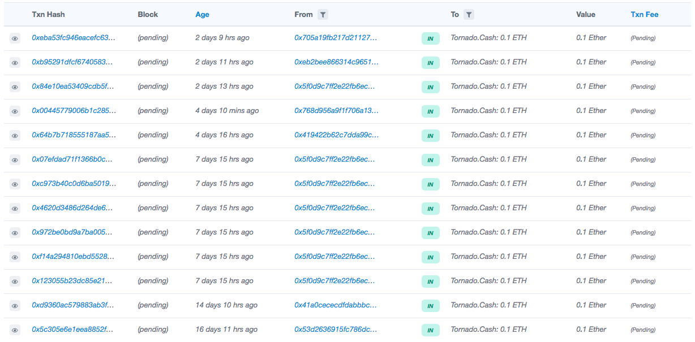View transaction 0x123055b23dc85e21...
This screenshot has height=342, width=695.
pyautogui.click(x=72, y=281)
